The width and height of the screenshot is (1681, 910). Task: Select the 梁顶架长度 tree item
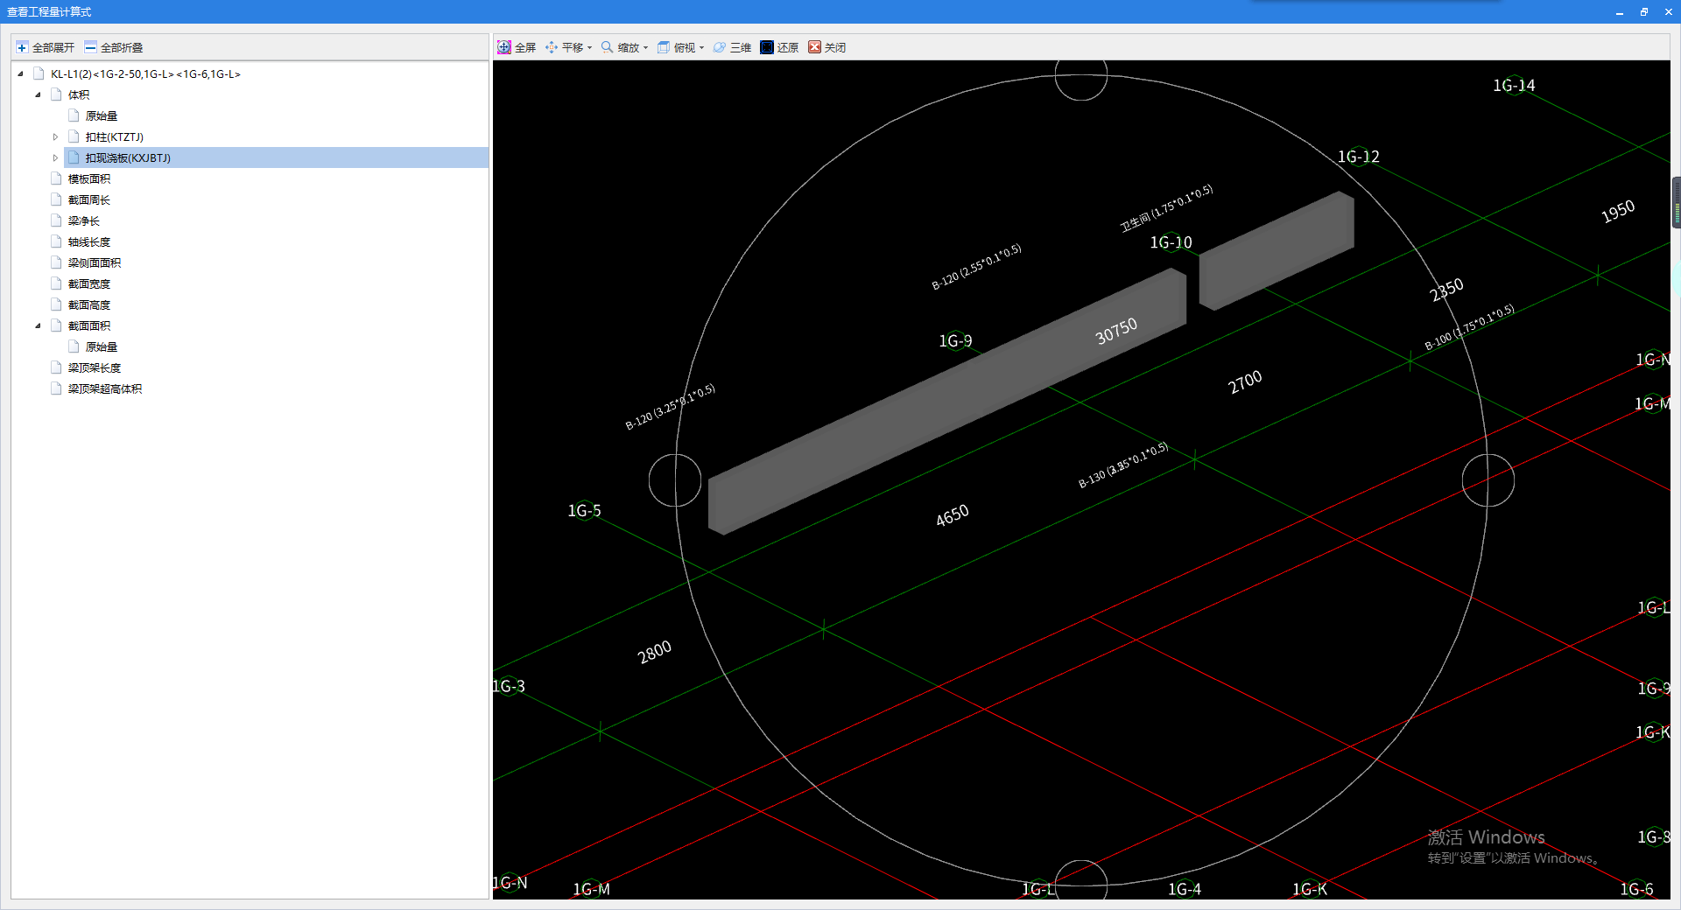click(95, 367)
